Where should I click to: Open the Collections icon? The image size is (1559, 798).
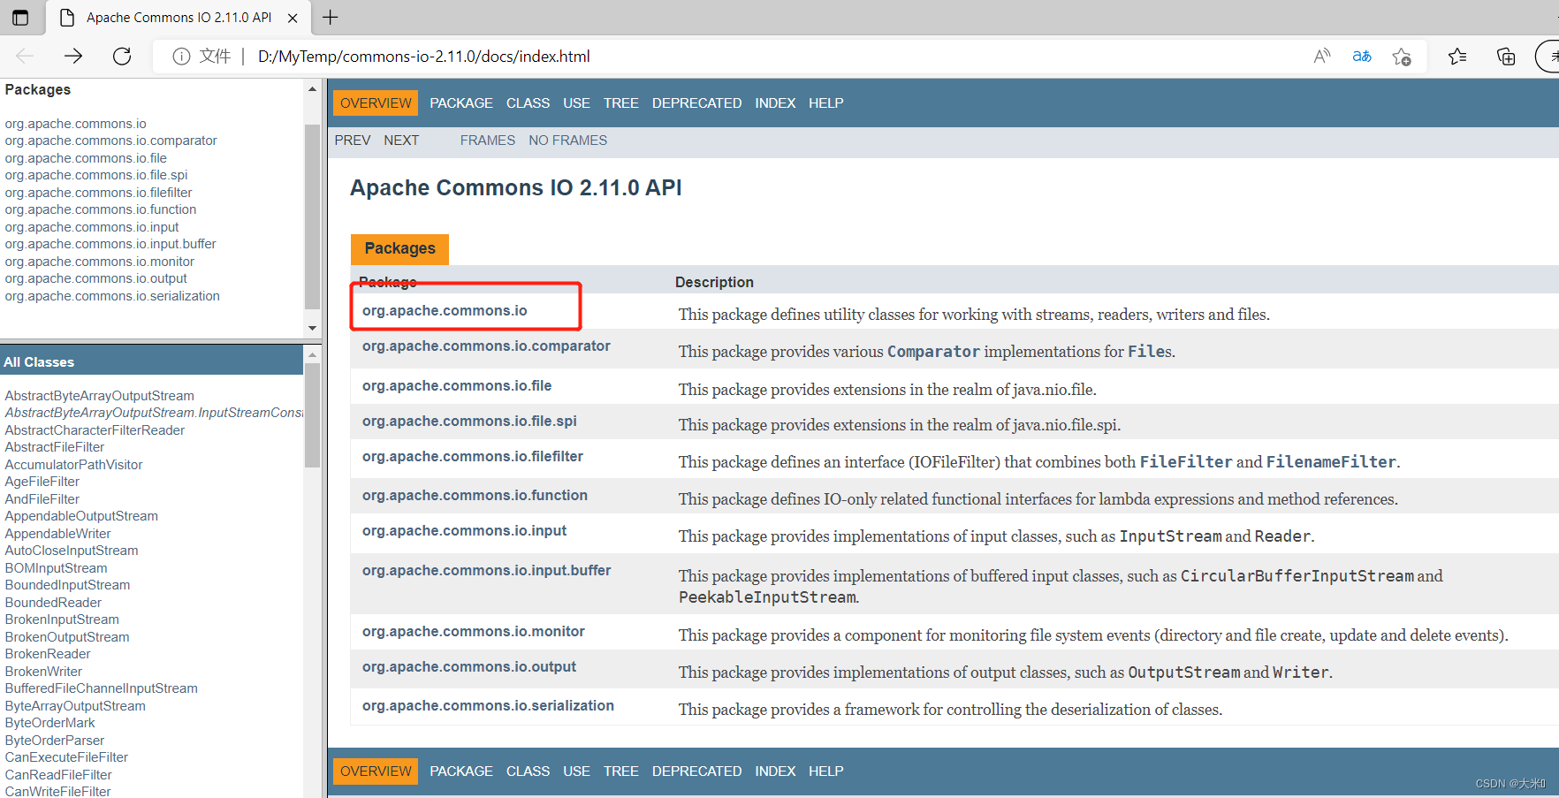click(1506, 57)
